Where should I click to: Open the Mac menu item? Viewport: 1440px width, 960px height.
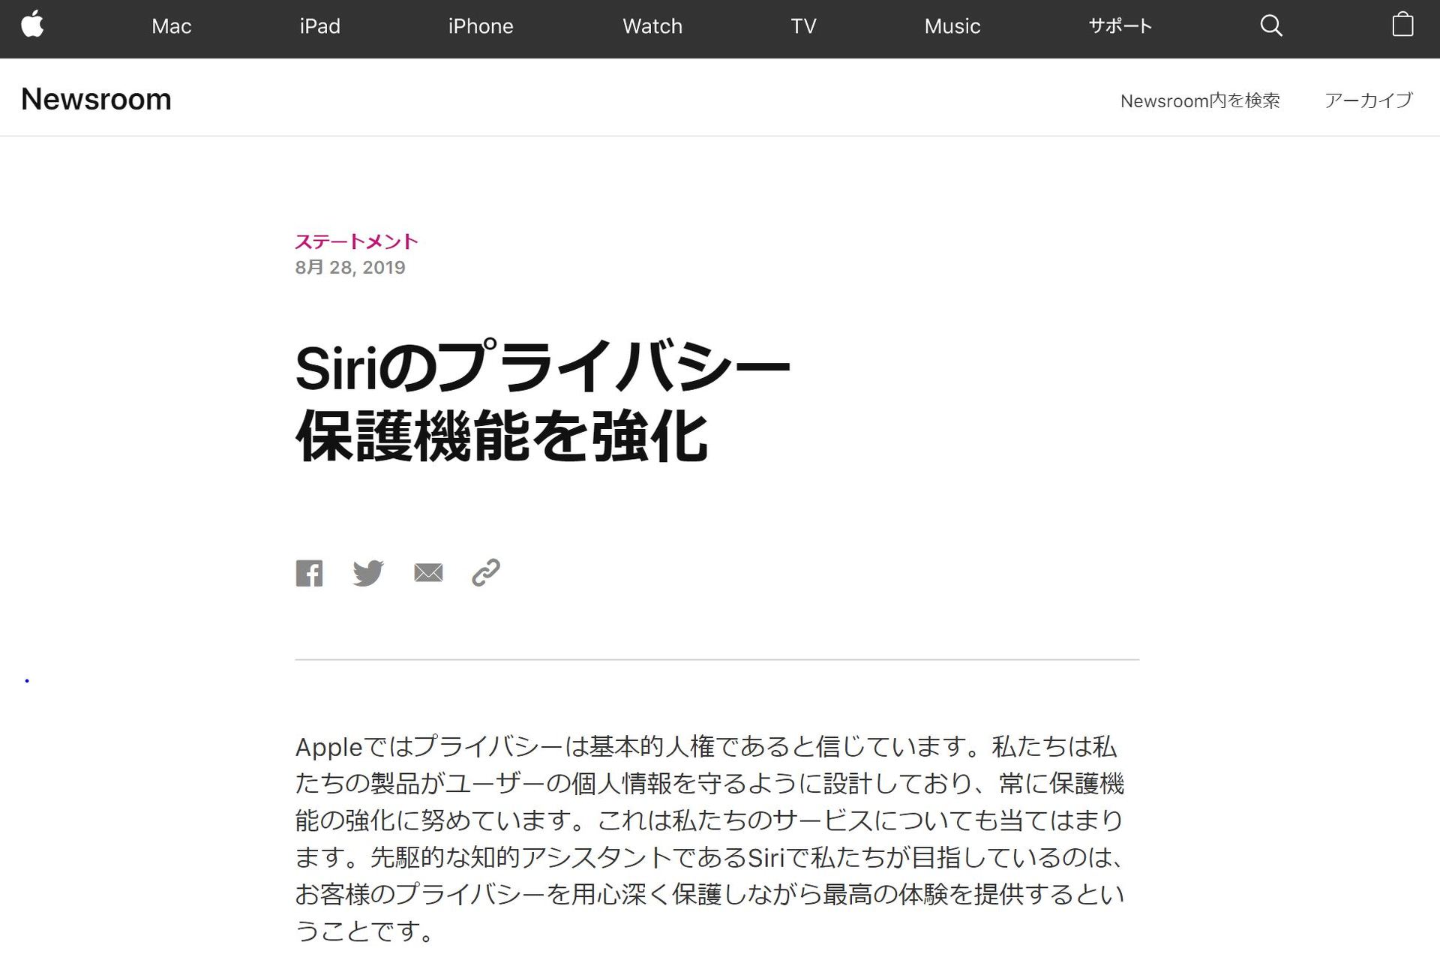pyautogui.click(x=171, y=25)
